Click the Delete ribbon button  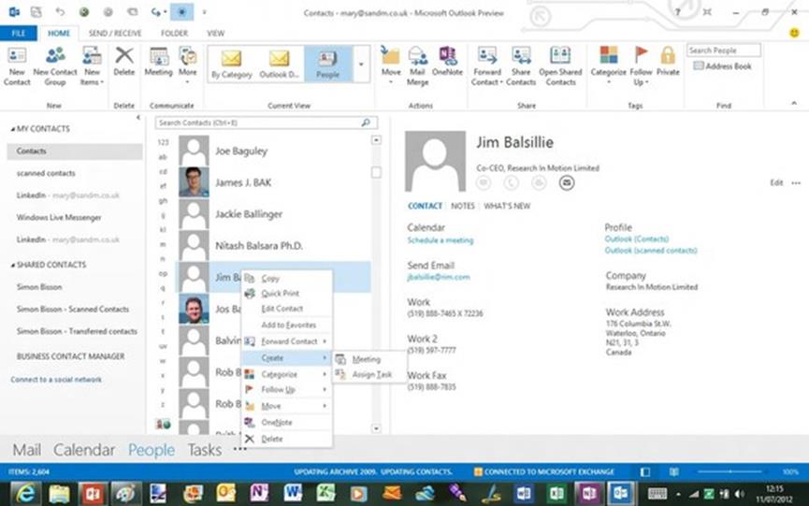pyautogui.click(x=123, y=62)
